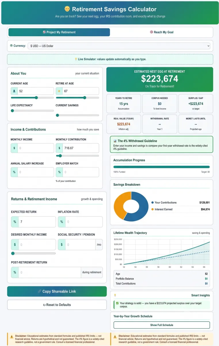
Task: Click the Retire At Age slider
Action: (x=77, y=98)
